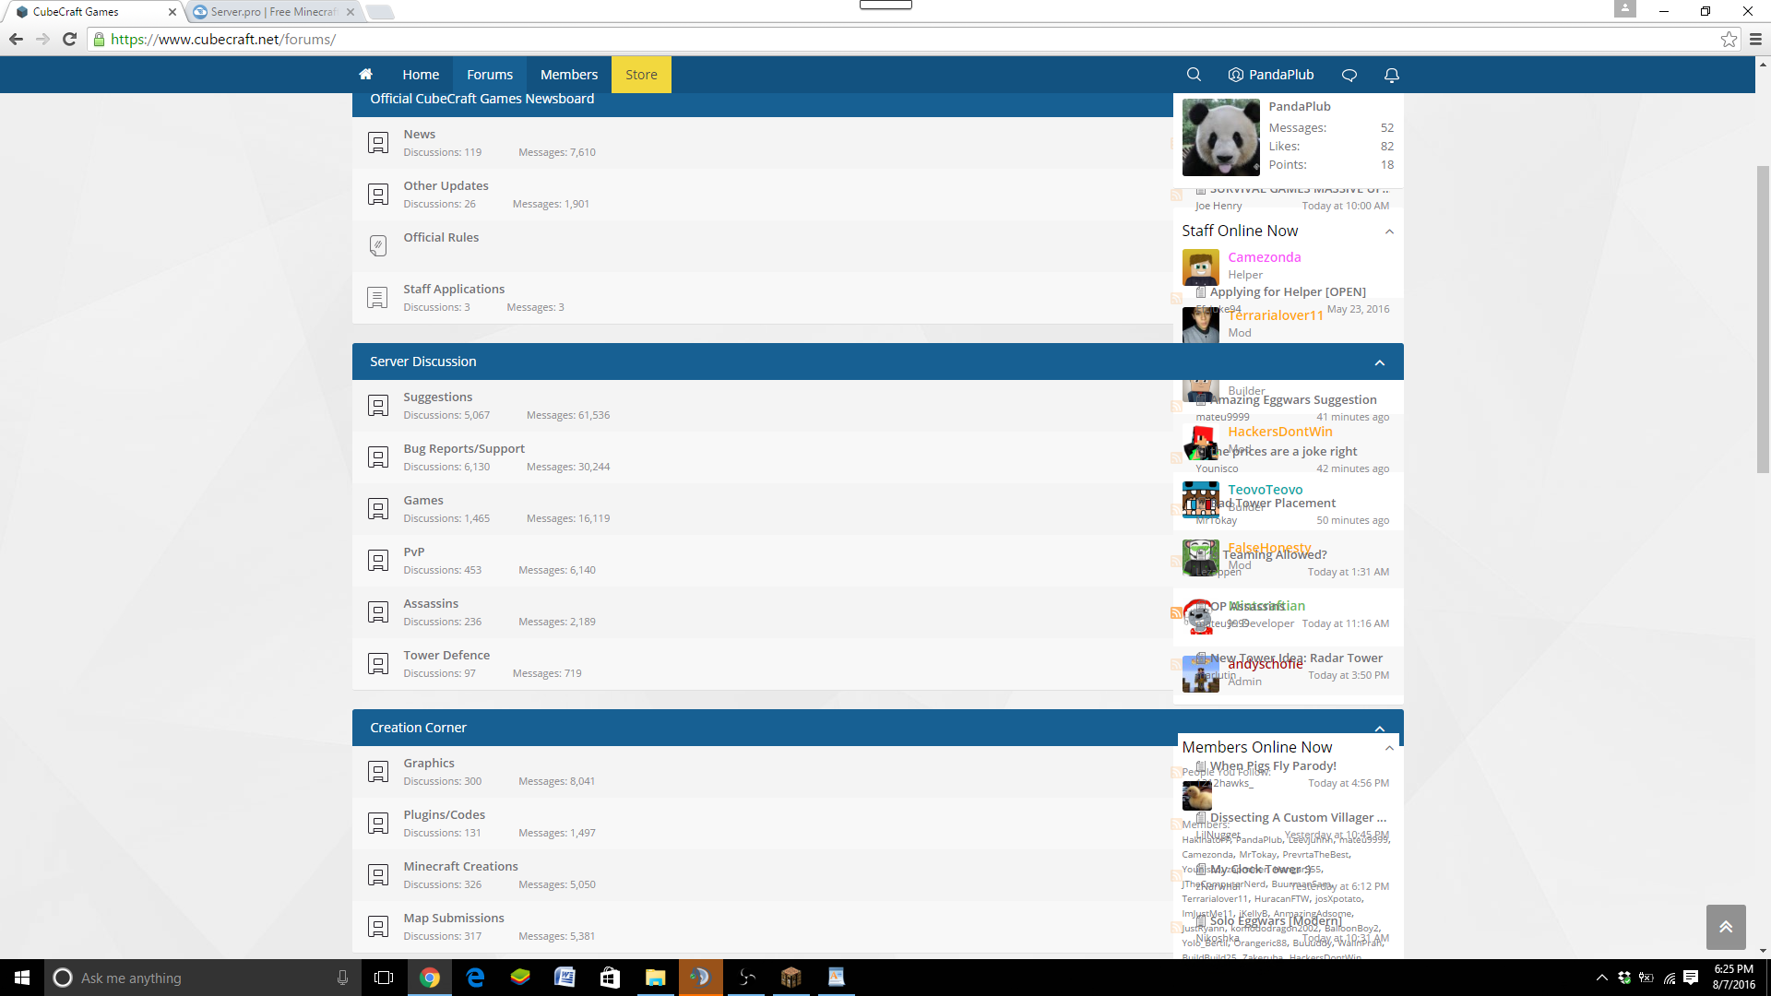
Task: Click the Minecraft Creations node icon
Action: [378, 874]
